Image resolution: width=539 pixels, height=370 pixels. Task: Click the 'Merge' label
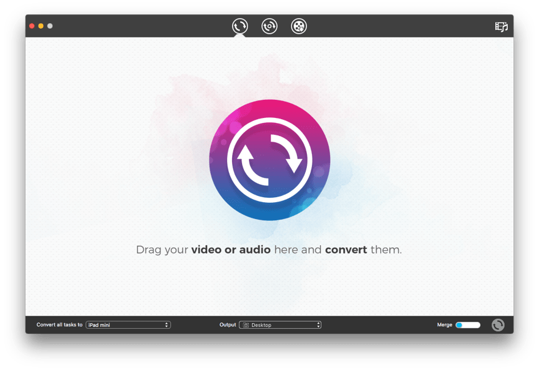point(444,324)
